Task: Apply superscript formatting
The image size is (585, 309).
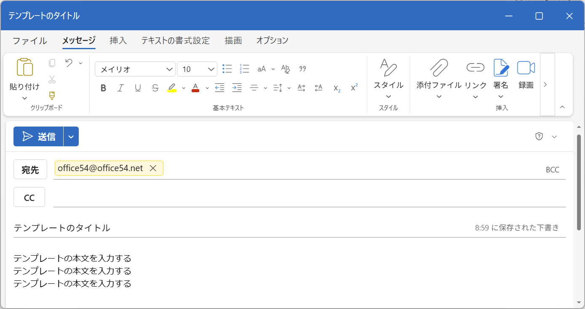Action: click(353, 88)
